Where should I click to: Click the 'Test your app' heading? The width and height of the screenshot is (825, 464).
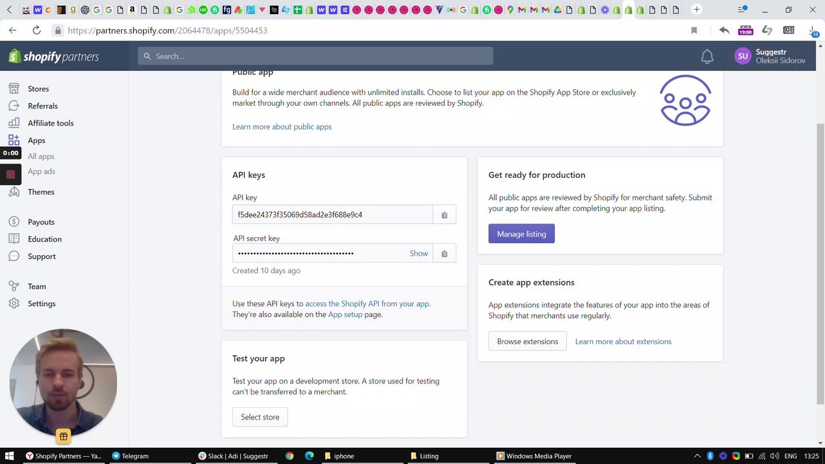pyautogui.click(x=258, y=358)
